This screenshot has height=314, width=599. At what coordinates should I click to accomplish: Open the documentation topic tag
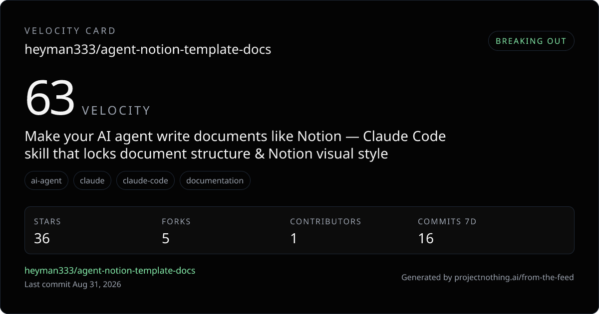point(215,180)
